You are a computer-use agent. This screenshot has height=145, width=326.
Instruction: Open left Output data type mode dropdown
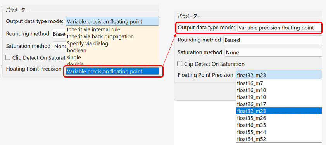[x=112, y=21]
